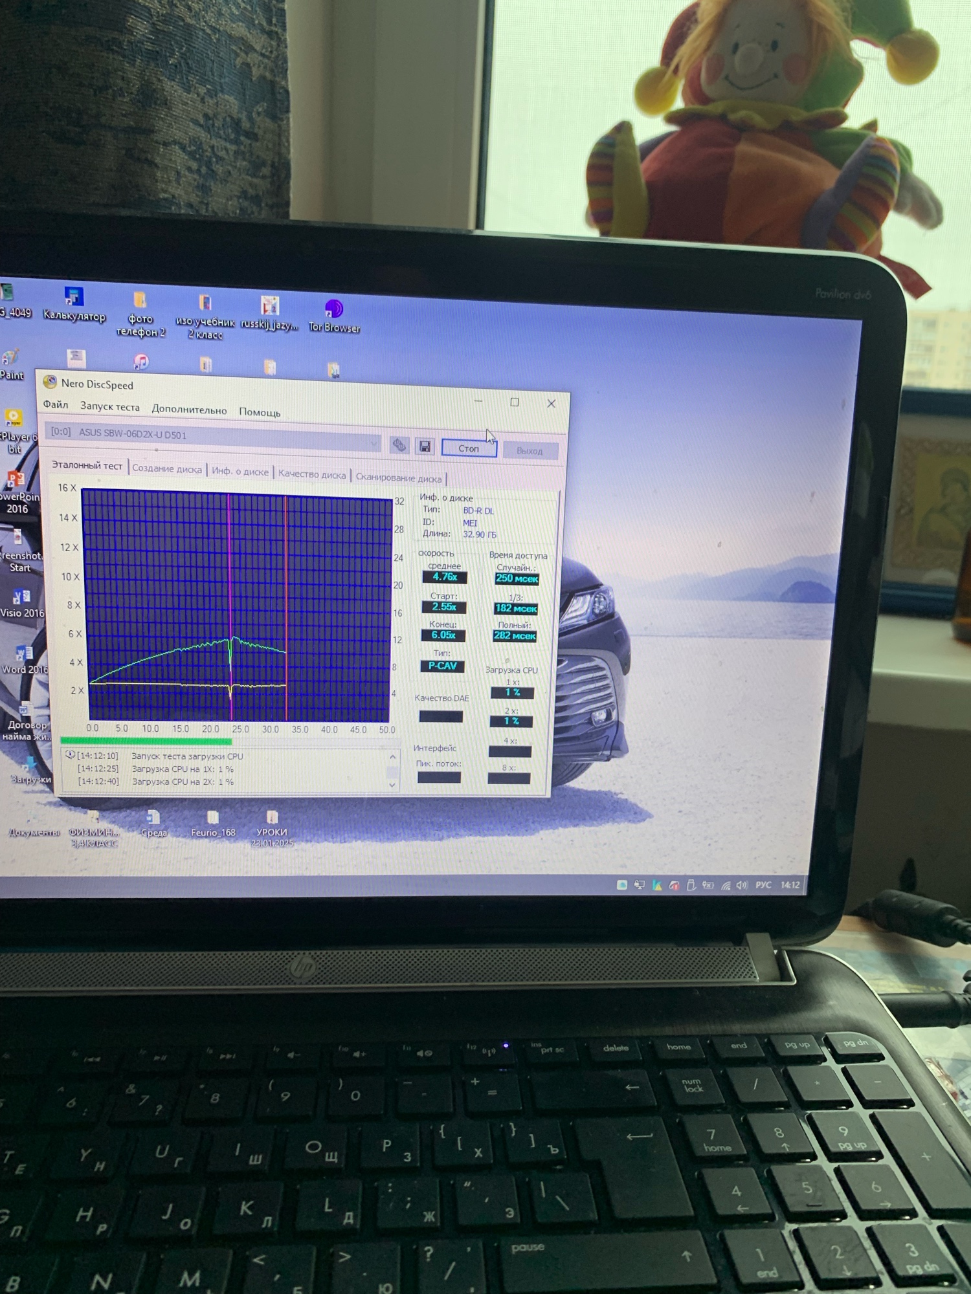Click the disc type value BD-R DL
This screenshot has width=971, height=1294.
coord(478,511)
